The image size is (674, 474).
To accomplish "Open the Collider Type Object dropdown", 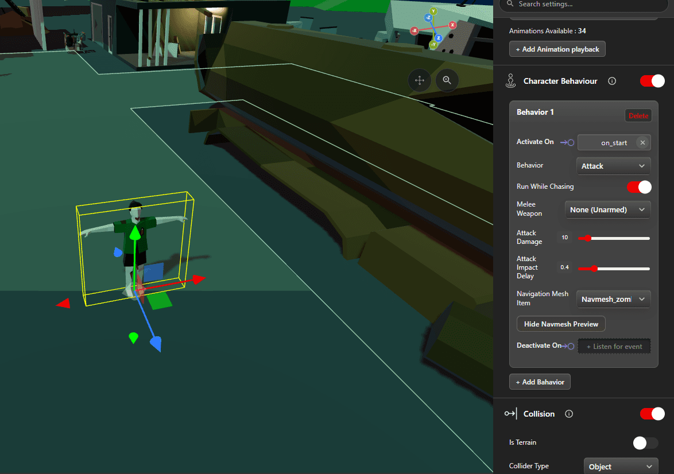I will 621,467.
